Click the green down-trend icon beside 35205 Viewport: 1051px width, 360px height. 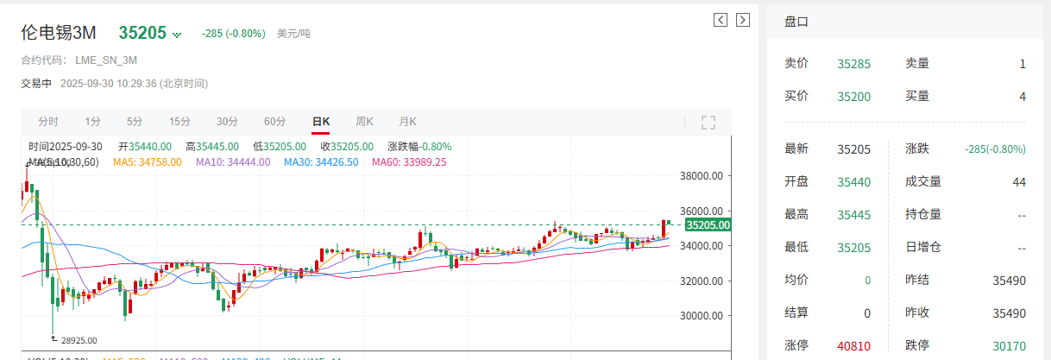tap(178, 35)
